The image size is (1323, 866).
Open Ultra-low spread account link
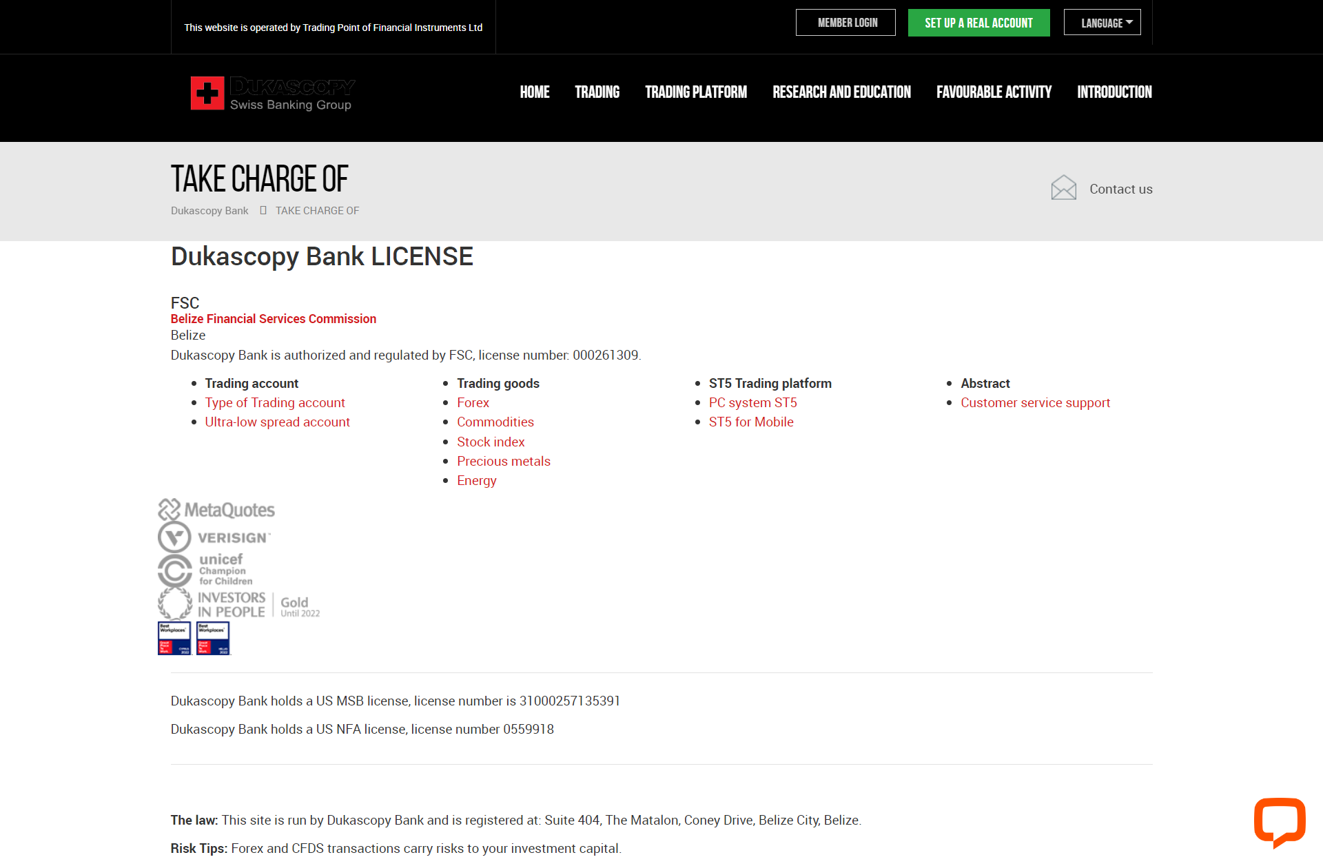278,422
